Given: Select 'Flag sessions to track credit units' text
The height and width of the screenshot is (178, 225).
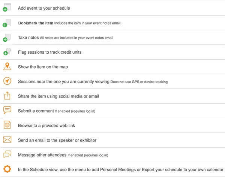Looking at the screenshot, I should 49,52.
